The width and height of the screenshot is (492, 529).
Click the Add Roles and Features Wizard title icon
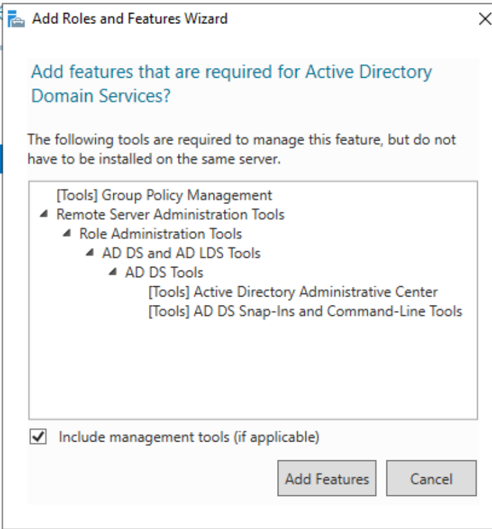(16, 19)
